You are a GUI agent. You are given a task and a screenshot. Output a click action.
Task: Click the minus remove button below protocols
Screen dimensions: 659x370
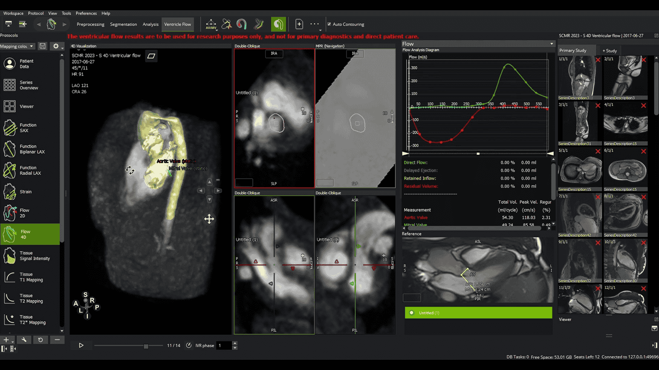[x=57, y=340]
